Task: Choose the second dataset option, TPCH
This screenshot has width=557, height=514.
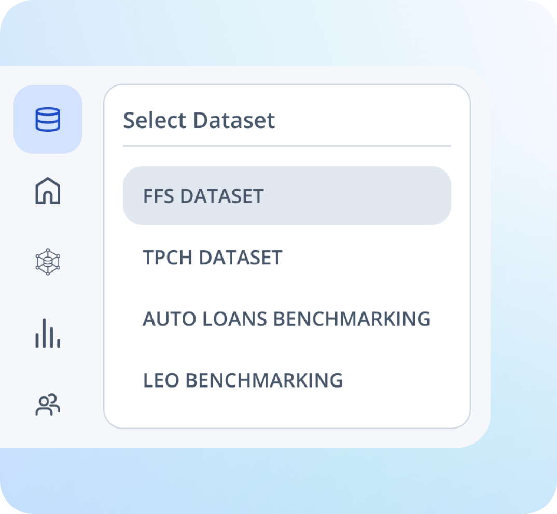Action: [x=213, y=258]
